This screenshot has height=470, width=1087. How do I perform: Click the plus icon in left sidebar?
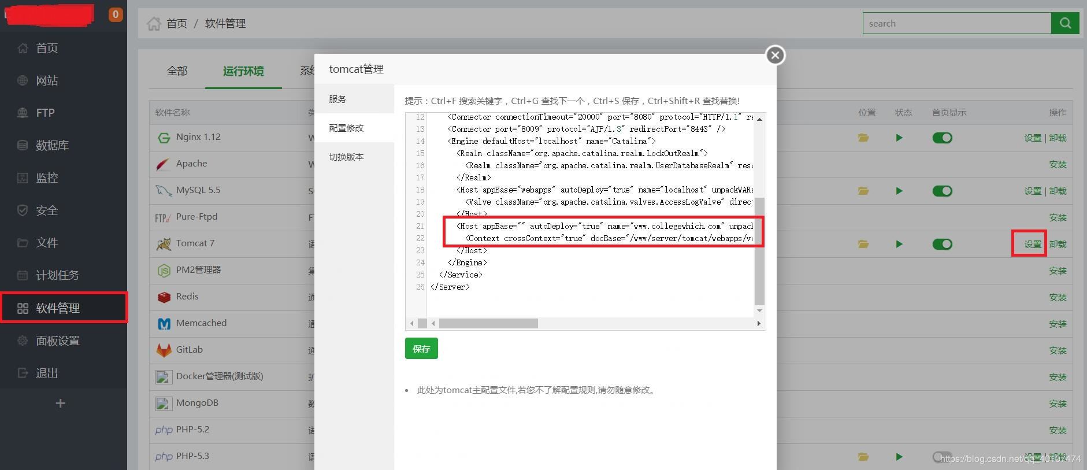(x=60, y=404)
